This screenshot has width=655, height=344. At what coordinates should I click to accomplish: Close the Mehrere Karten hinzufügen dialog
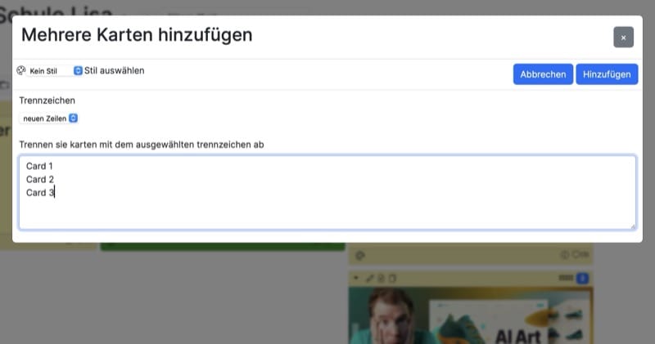pyautogui.click(x=623, y=38)
